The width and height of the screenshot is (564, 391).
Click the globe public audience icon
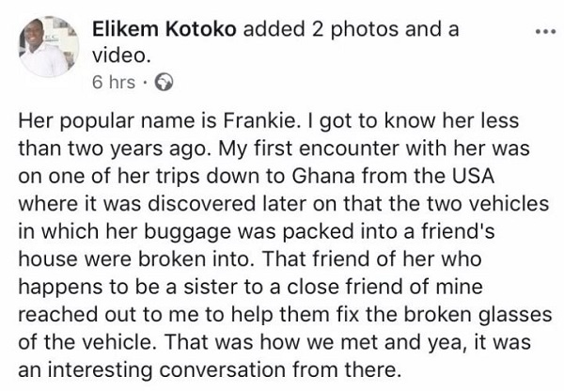click(164, 83)
